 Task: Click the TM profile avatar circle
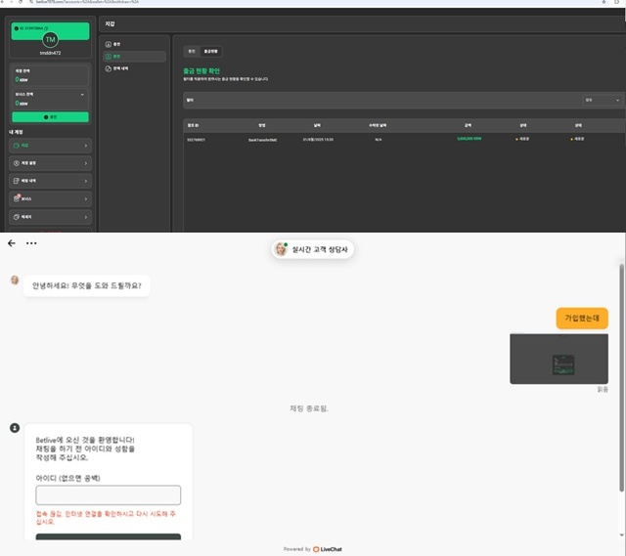pyautogui.click(x=50, y=39)
